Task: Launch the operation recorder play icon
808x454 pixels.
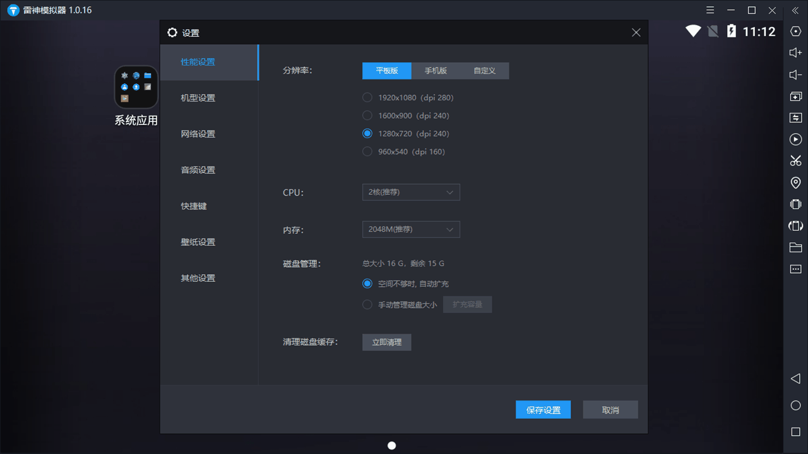Action: coord(795,139)
